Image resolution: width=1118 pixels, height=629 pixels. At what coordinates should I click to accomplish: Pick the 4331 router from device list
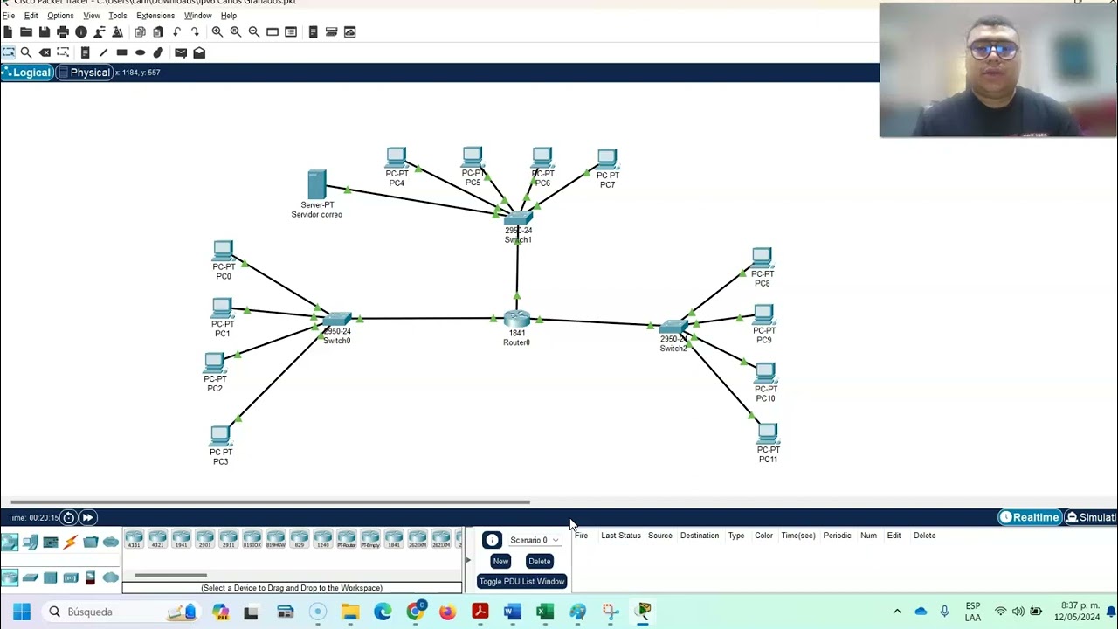tap(134, 539)
